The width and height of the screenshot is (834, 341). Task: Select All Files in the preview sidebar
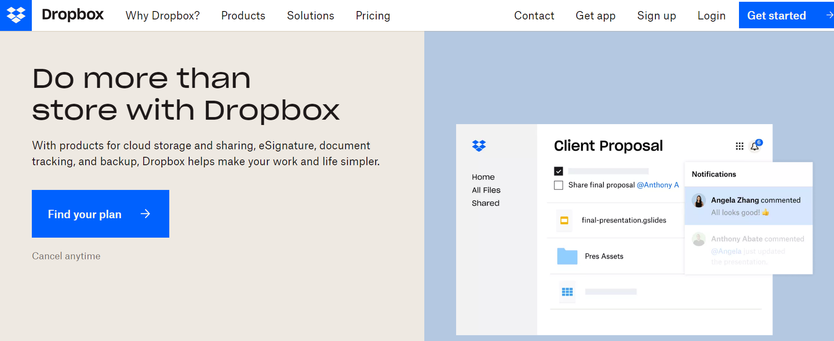click(x=486, y=190)
